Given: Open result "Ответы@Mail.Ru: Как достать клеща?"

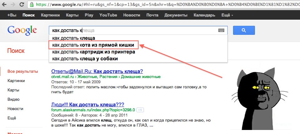Looking at the screenshot, I should [x=97, y=72].
